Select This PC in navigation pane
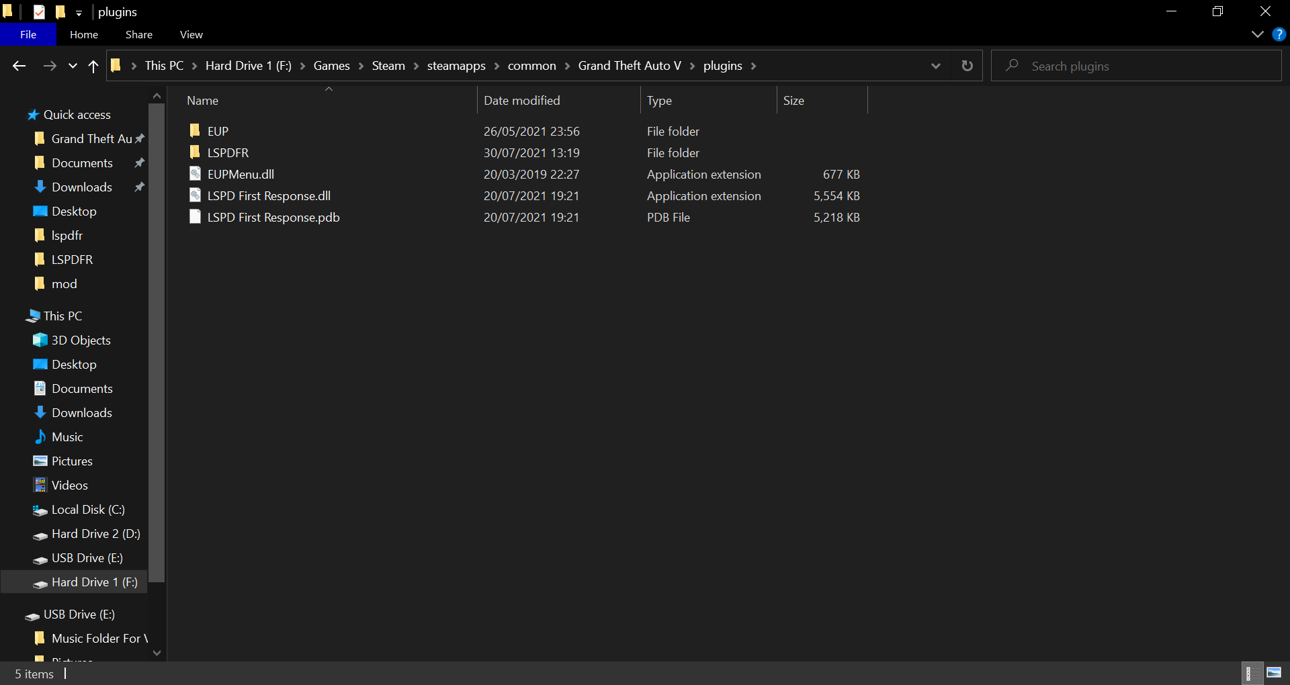The height and width of the screenshot is (685, 1290). click(62, 316)
